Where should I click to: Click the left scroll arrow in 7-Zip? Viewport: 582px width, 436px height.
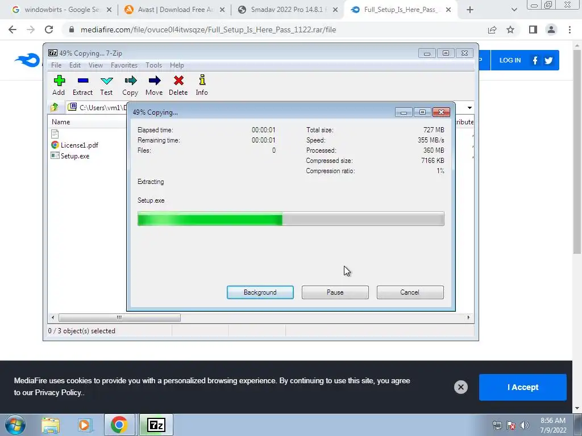(53, 318)
